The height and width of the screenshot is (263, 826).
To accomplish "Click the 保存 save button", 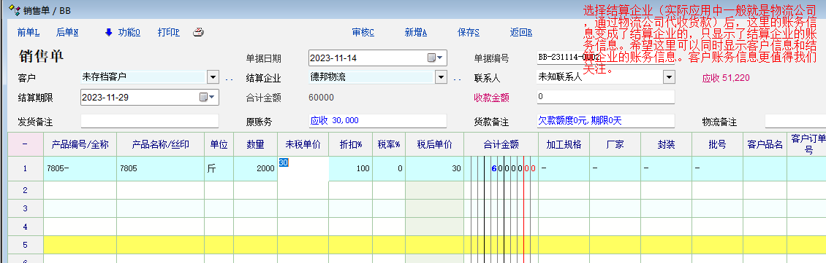I will click(x=469, y=33).
